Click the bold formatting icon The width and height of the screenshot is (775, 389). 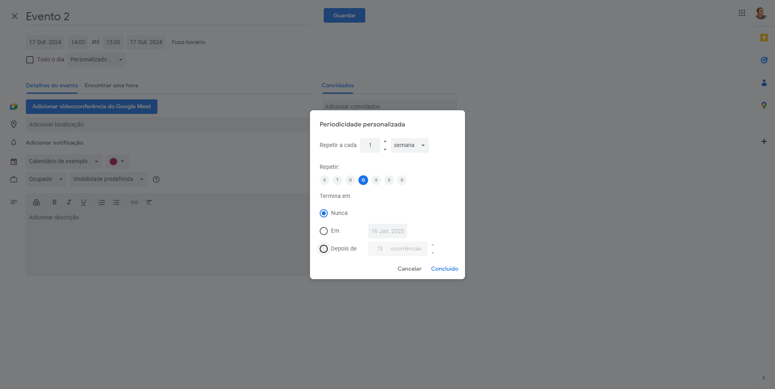54,202
